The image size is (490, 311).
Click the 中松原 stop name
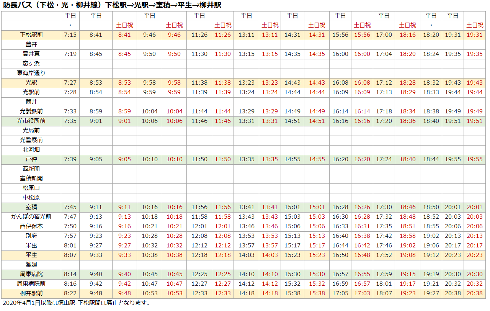tap(31, 198)
